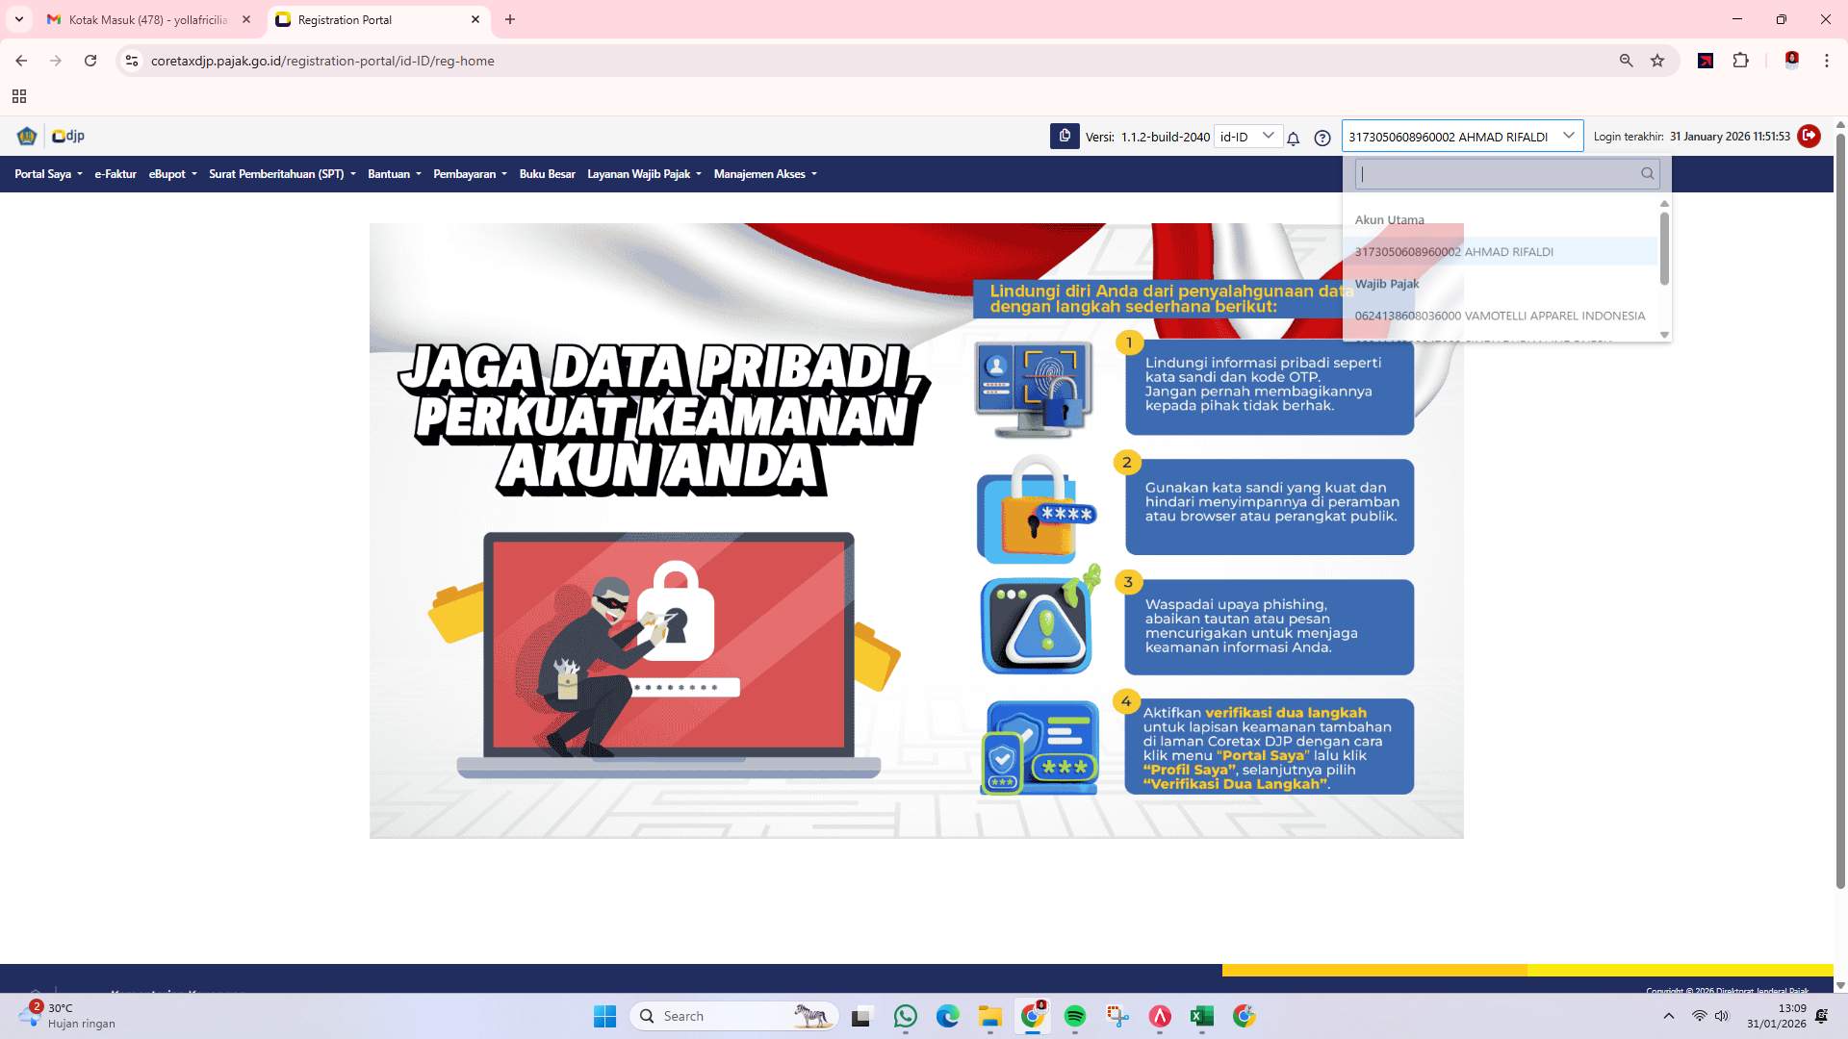
Task: Click the grid apps icon above the logo
Action: tap(19, 96)
